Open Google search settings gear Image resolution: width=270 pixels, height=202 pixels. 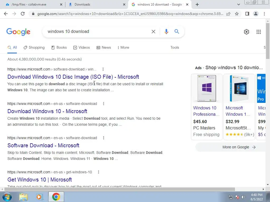tap(247, 32)
